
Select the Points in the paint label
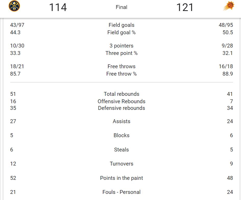point(122,178)
